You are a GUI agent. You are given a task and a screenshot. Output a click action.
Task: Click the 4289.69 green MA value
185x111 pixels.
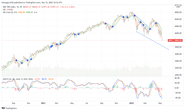pyautogui.click(x=29, y=12)
